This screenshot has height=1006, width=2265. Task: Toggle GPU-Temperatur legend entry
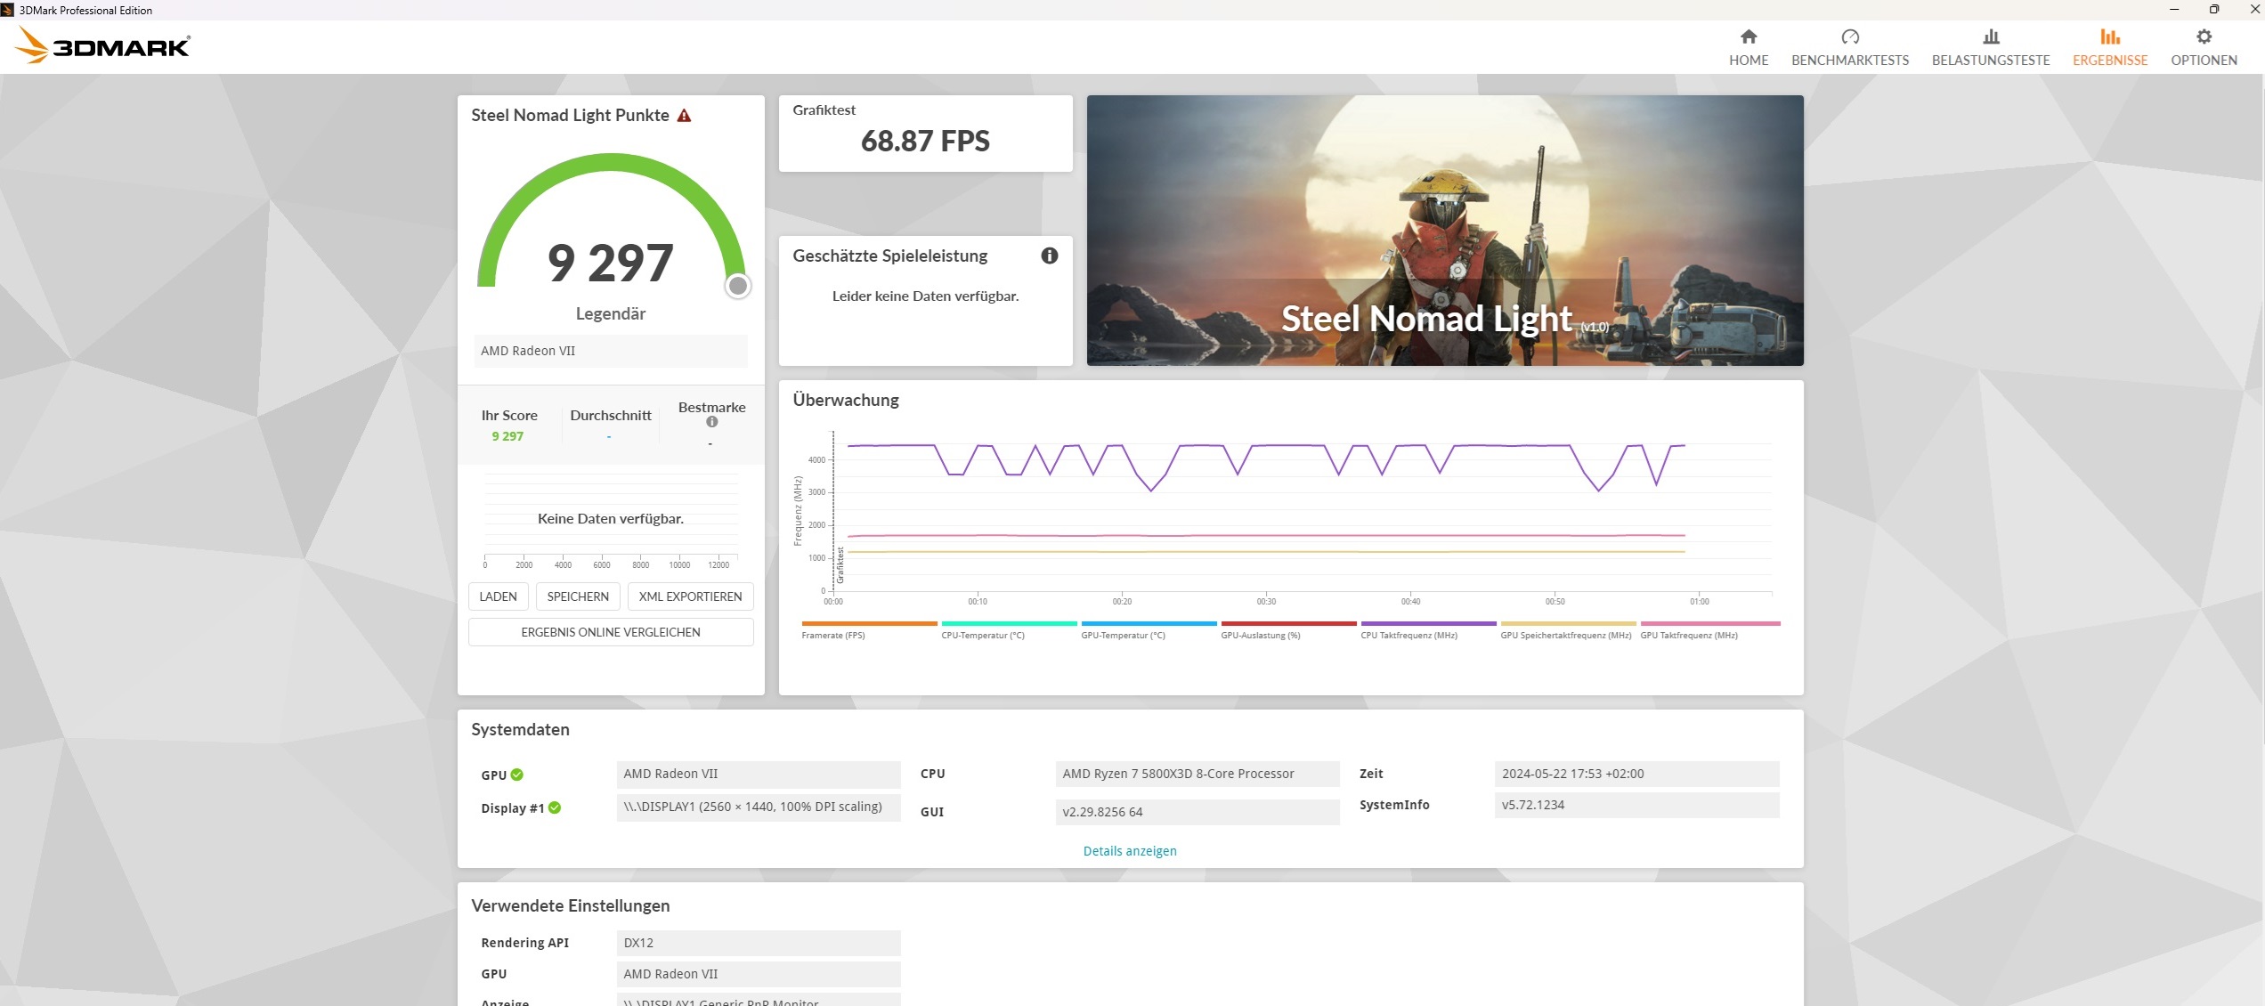pos(1122,634)
